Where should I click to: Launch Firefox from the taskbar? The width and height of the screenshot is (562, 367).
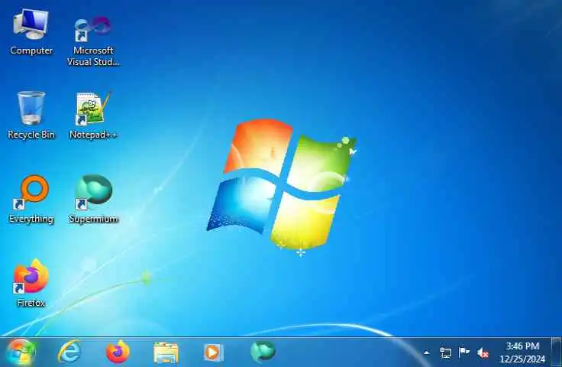coord(118,352)
